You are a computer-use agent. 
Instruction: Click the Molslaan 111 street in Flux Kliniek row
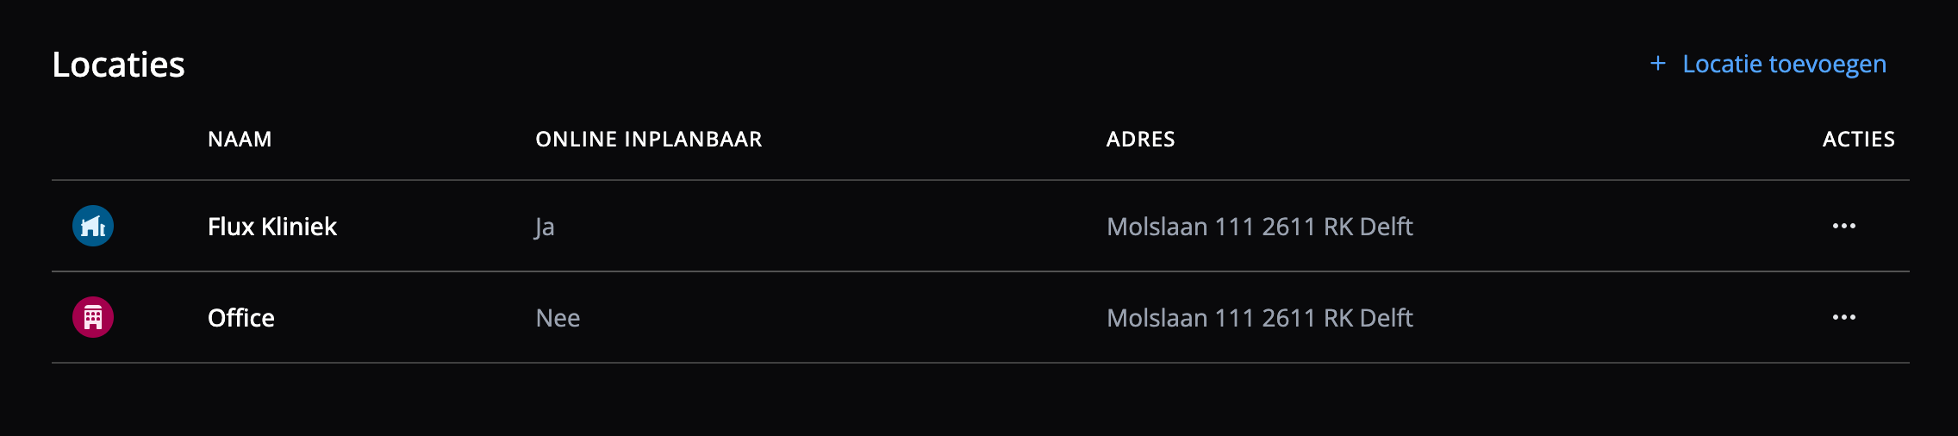(x=1179, y=227)
